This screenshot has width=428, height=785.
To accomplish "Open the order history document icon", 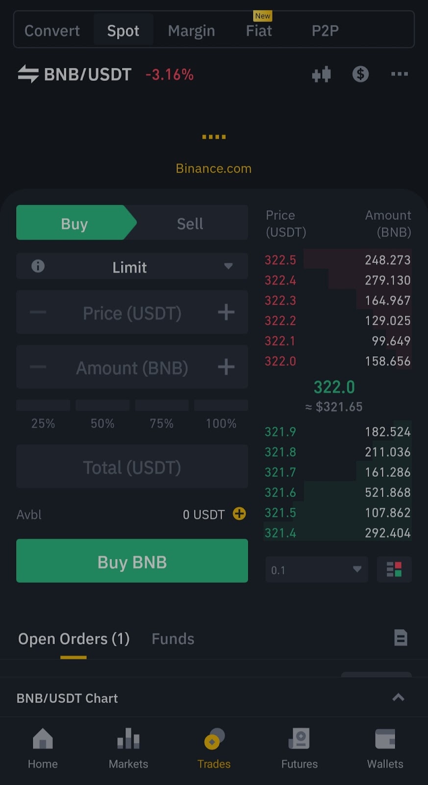I will pos(401,638).
